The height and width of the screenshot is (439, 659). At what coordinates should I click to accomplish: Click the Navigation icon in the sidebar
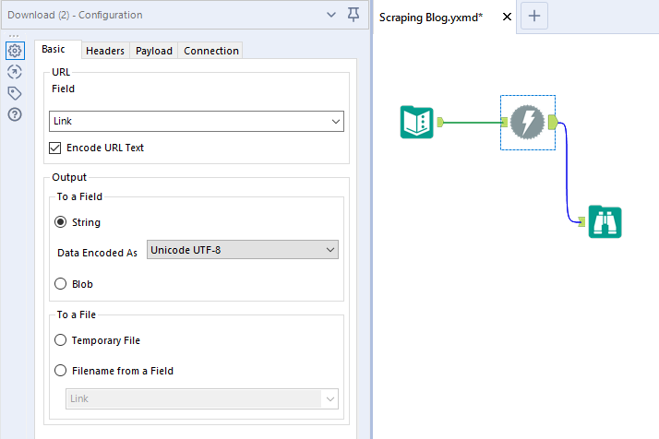(15, 72)
